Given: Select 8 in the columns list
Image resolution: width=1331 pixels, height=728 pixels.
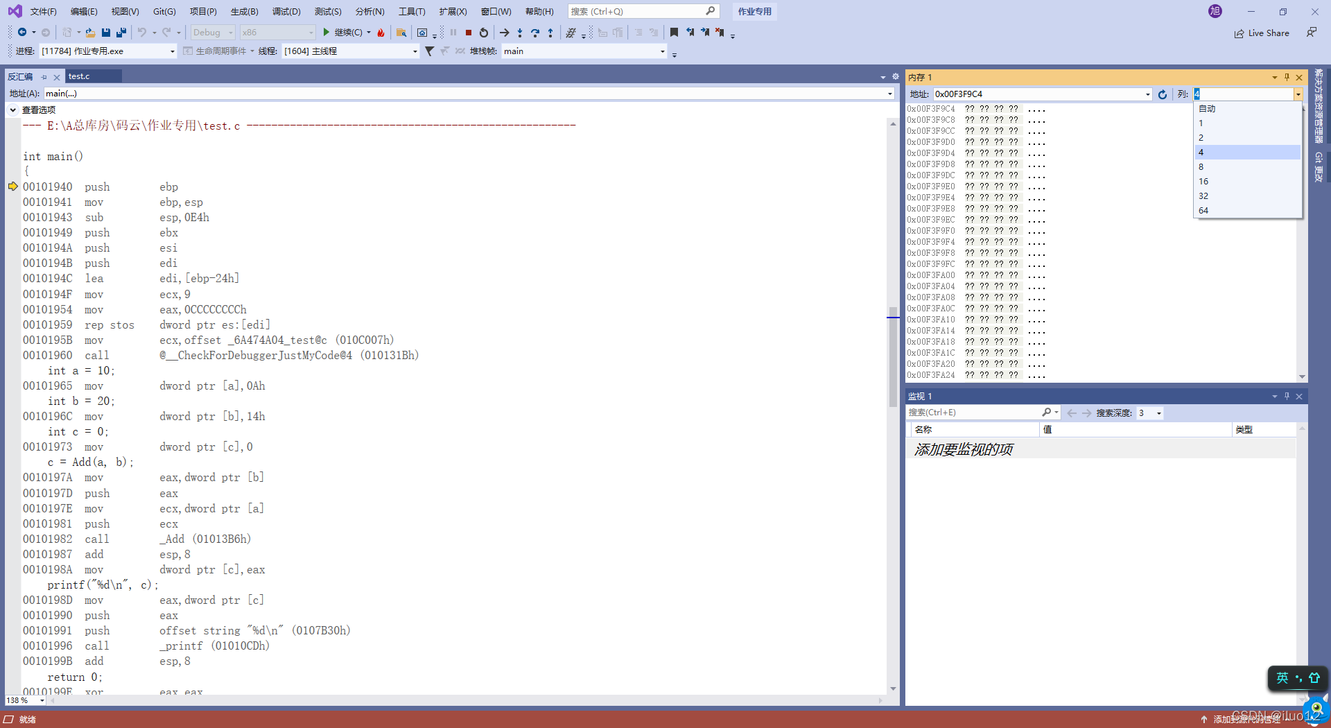Looking at the screenshot, I should point(1246,167).
